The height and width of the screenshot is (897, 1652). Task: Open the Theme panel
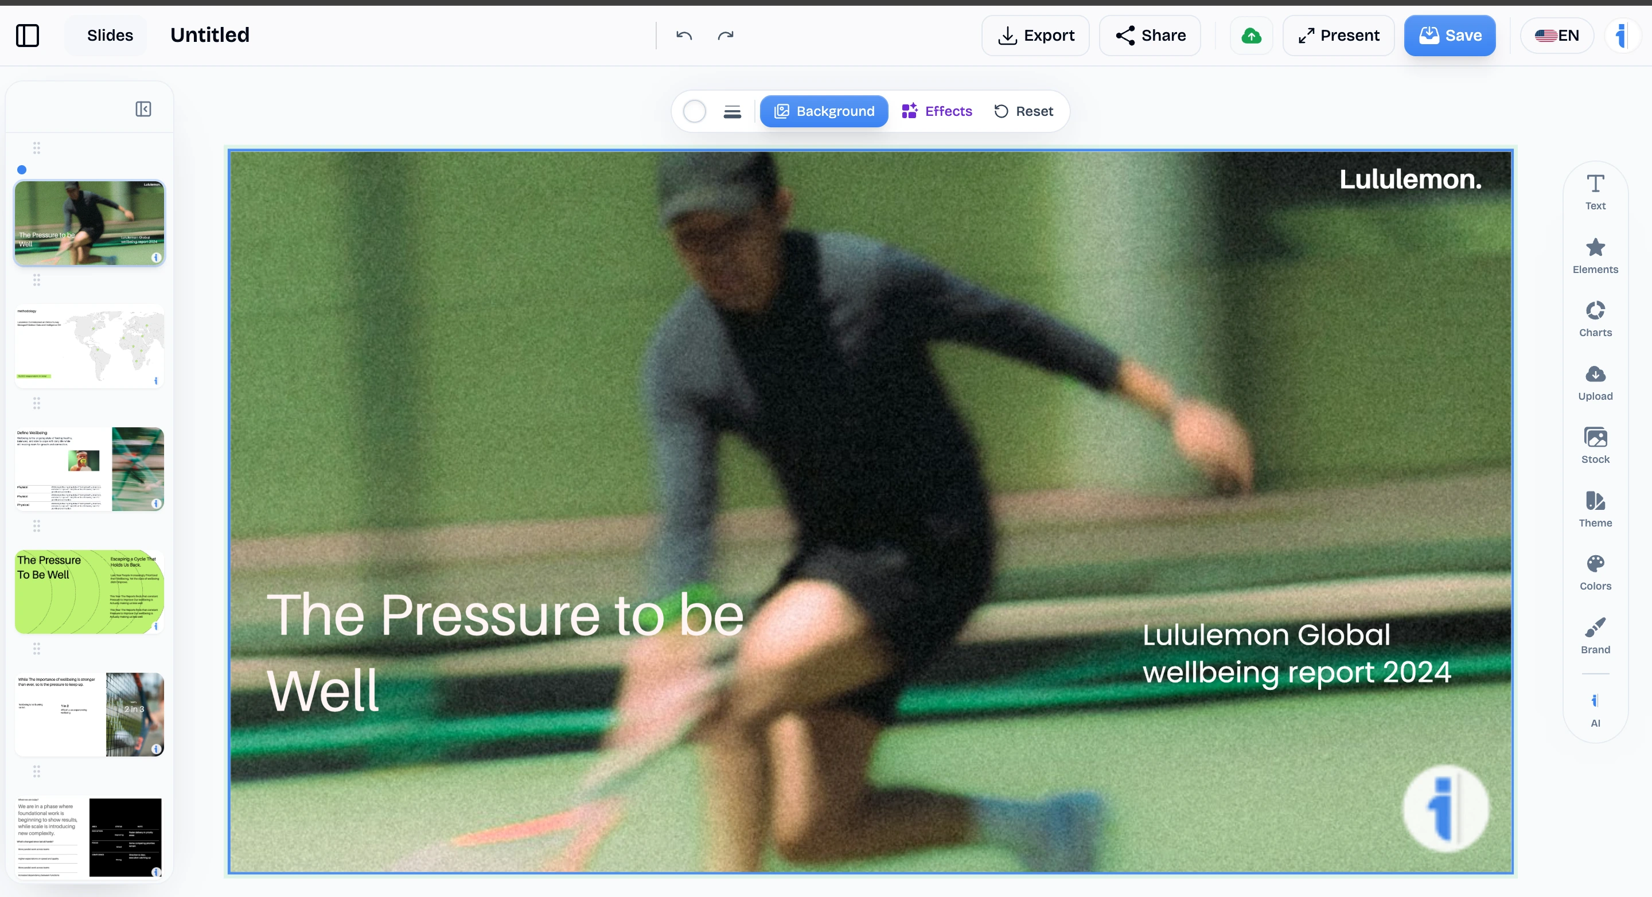[1595, 509]
